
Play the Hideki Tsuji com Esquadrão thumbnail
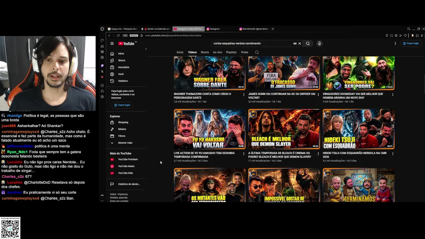tap(359, 129)
